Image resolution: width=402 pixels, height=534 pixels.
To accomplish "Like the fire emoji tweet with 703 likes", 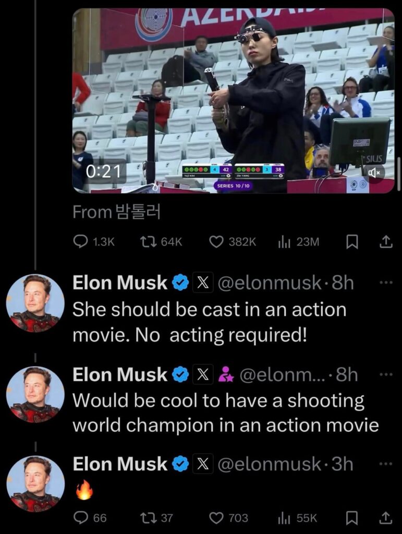I will 216,517.
